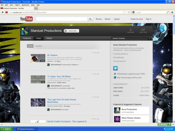Open the TV Static Turn Off Effect video link

click(x=59, y=76)
